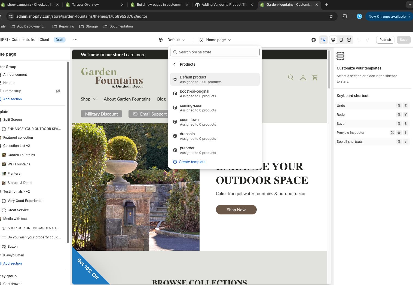Click the cart icon in store preview
The height and width of the screenshot is (285, 413).
click(x=315, y=78)
